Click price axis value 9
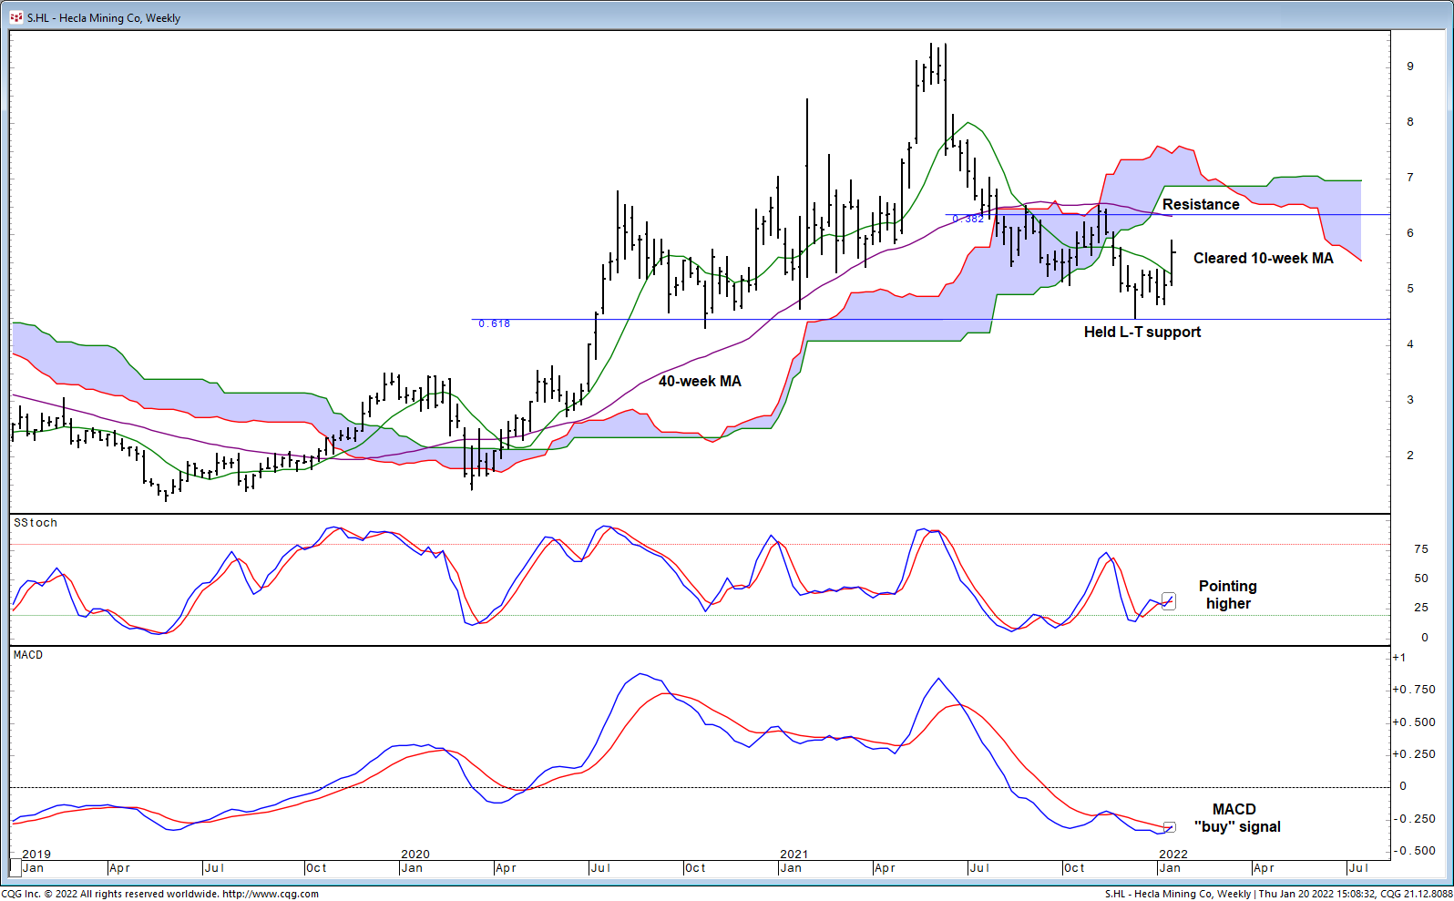The height and width of the screenshot is (901, 1454). pos(1410,67)
